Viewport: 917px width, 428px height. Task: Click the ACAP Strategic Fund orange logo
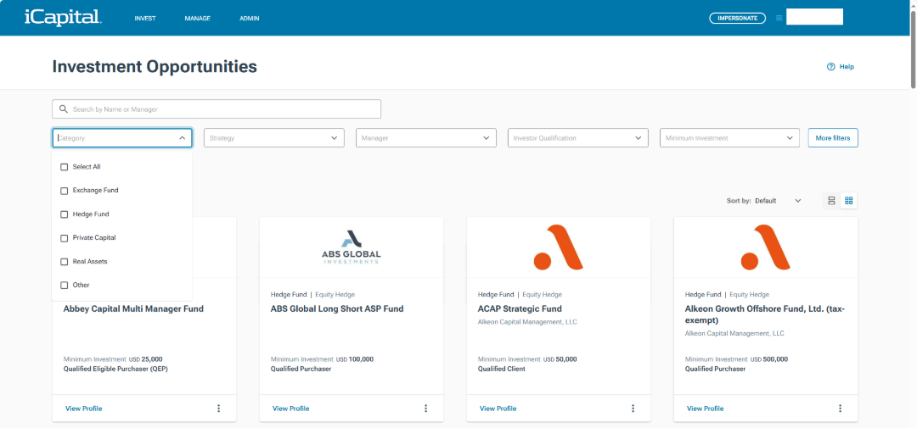click(559, 247)
